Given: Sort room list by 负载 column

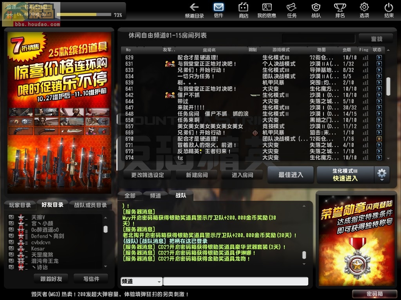Looking at the screenshot, I should click(x=347, y=50).
